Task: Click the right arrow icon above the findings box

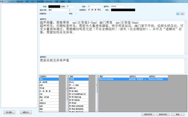Action: tap(182, 13)
